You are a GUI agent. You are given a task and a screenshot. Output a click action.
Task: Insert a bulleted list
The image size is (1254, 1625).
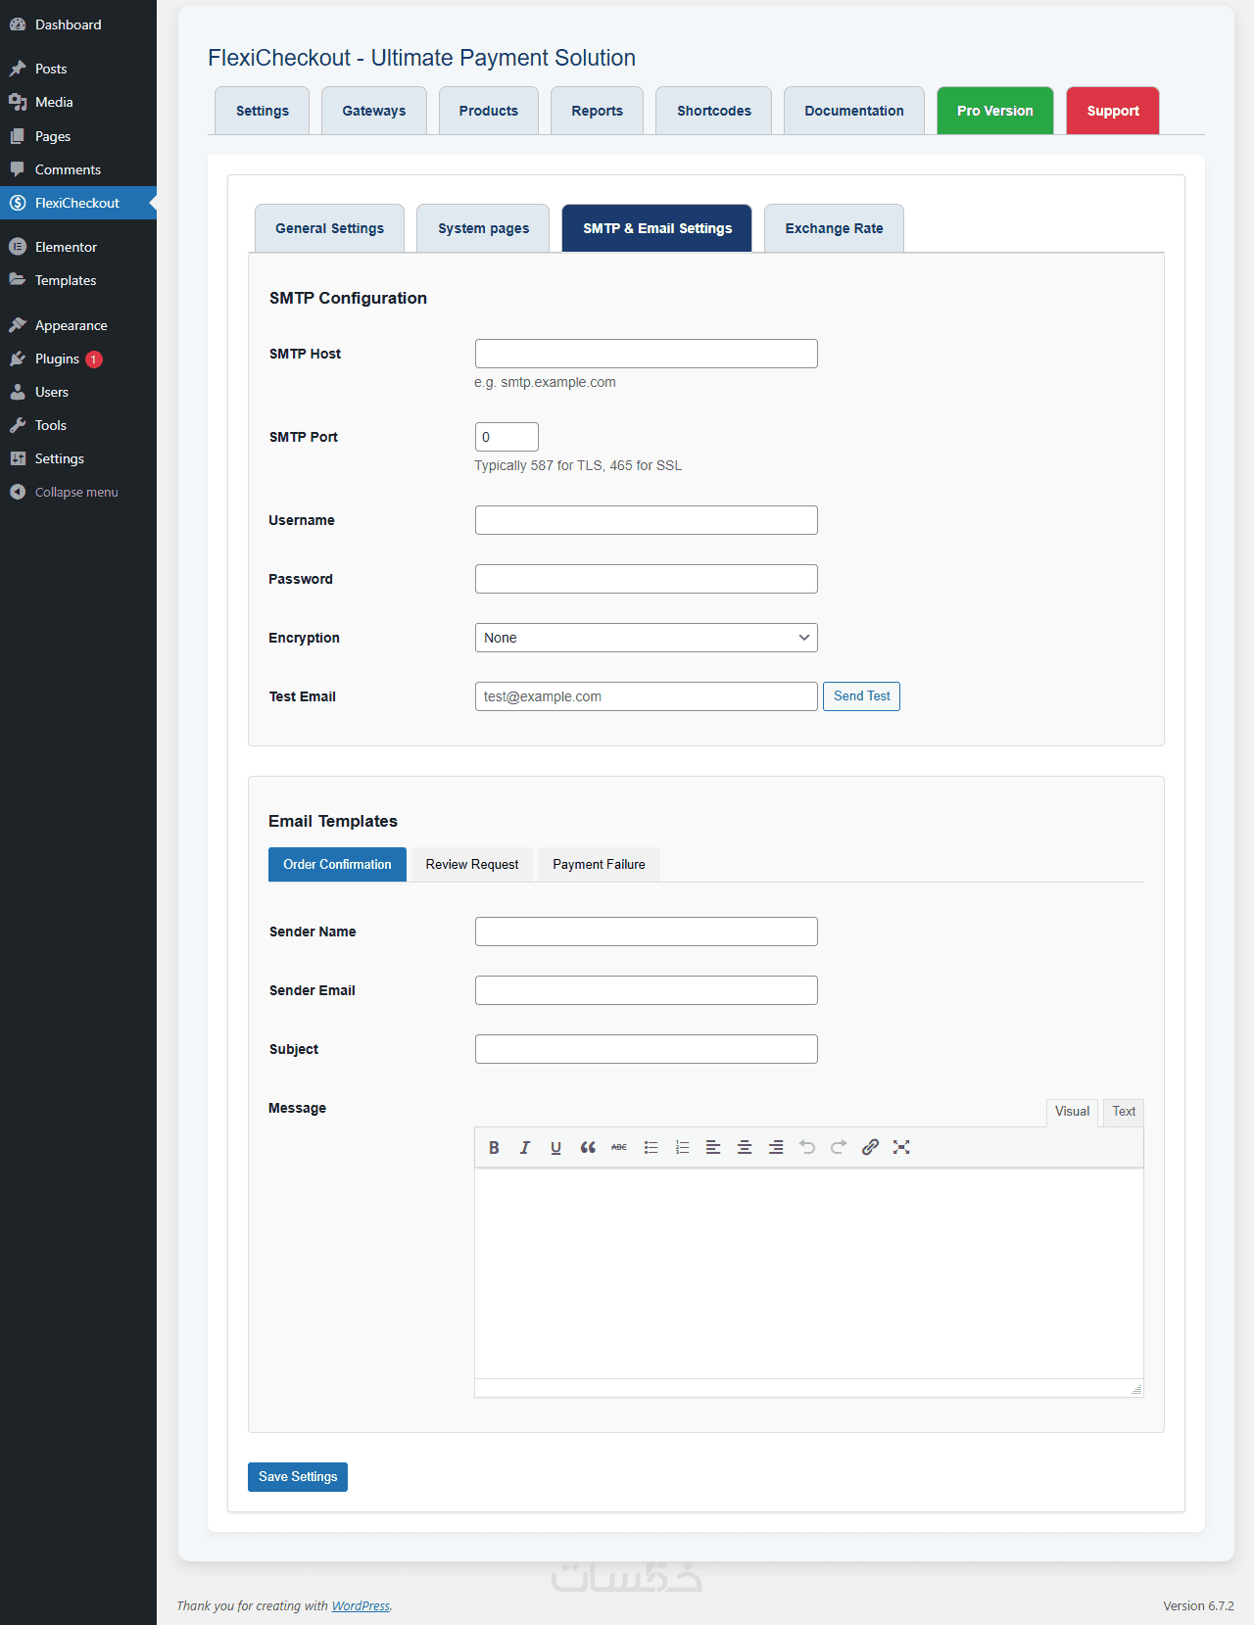651,1147
